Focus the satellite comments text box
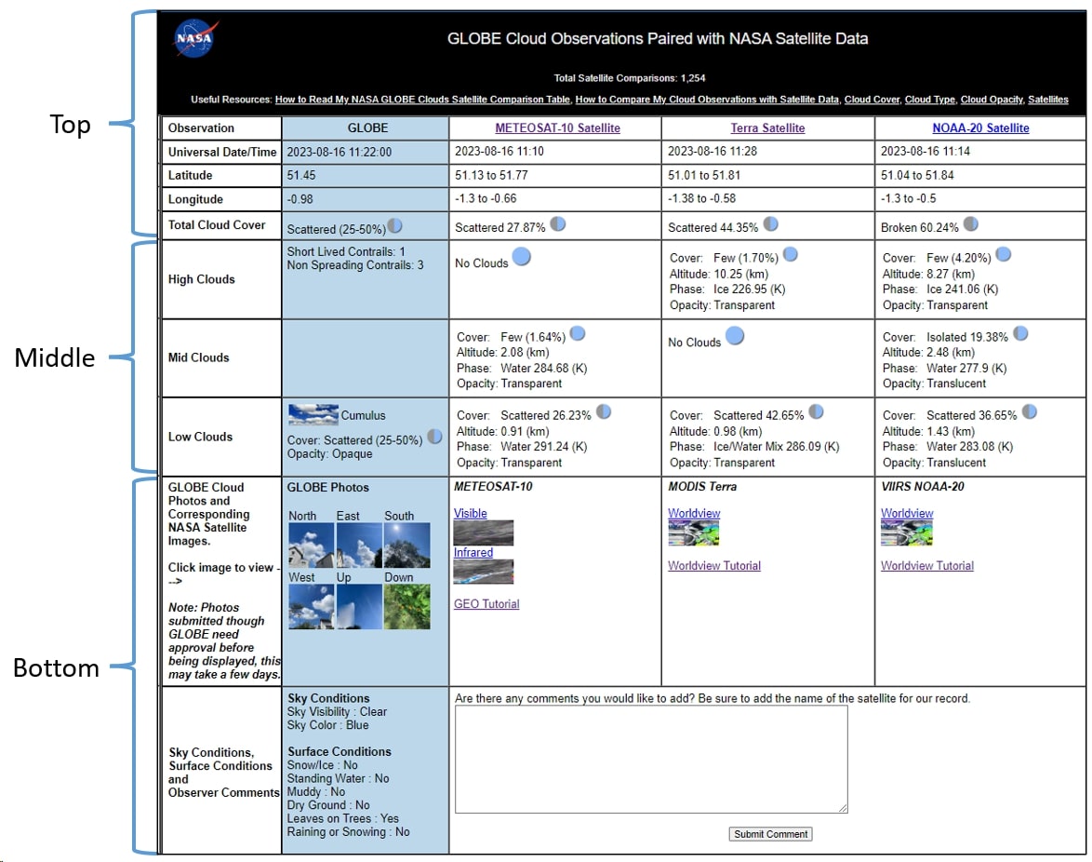 pos(651,760)
